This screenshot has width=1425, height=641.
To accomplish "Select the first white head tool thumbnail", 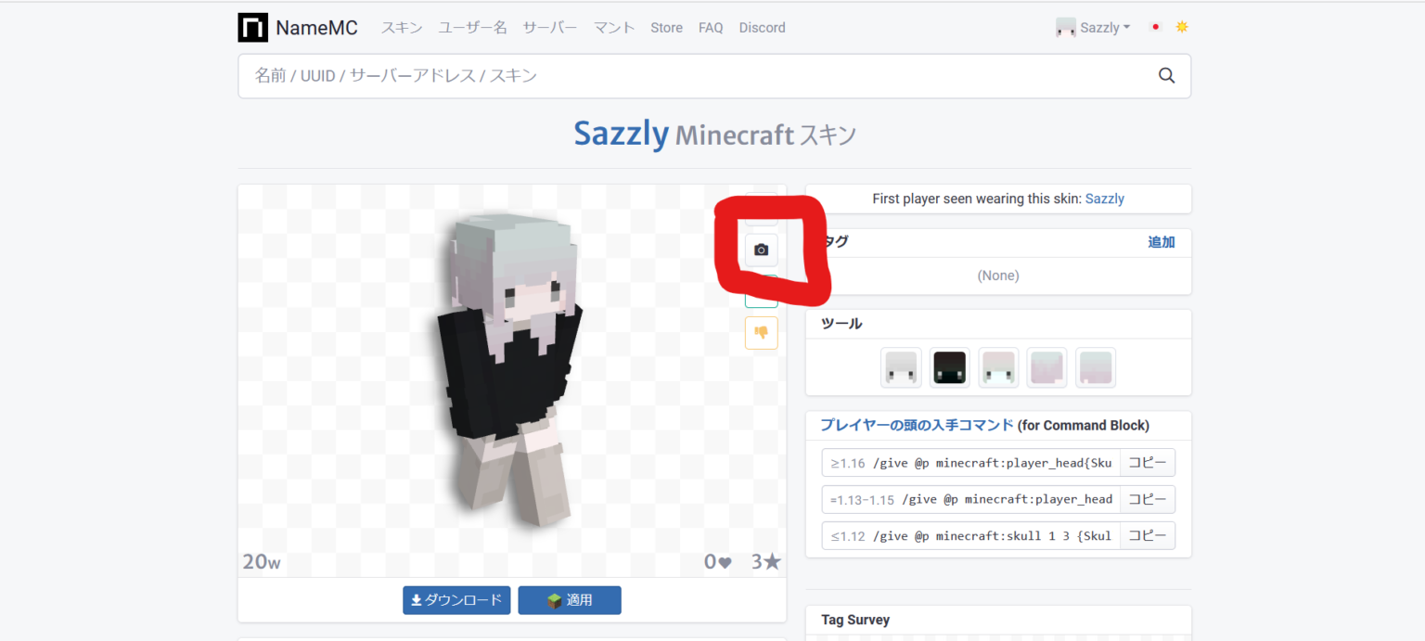I will [901, 367].
